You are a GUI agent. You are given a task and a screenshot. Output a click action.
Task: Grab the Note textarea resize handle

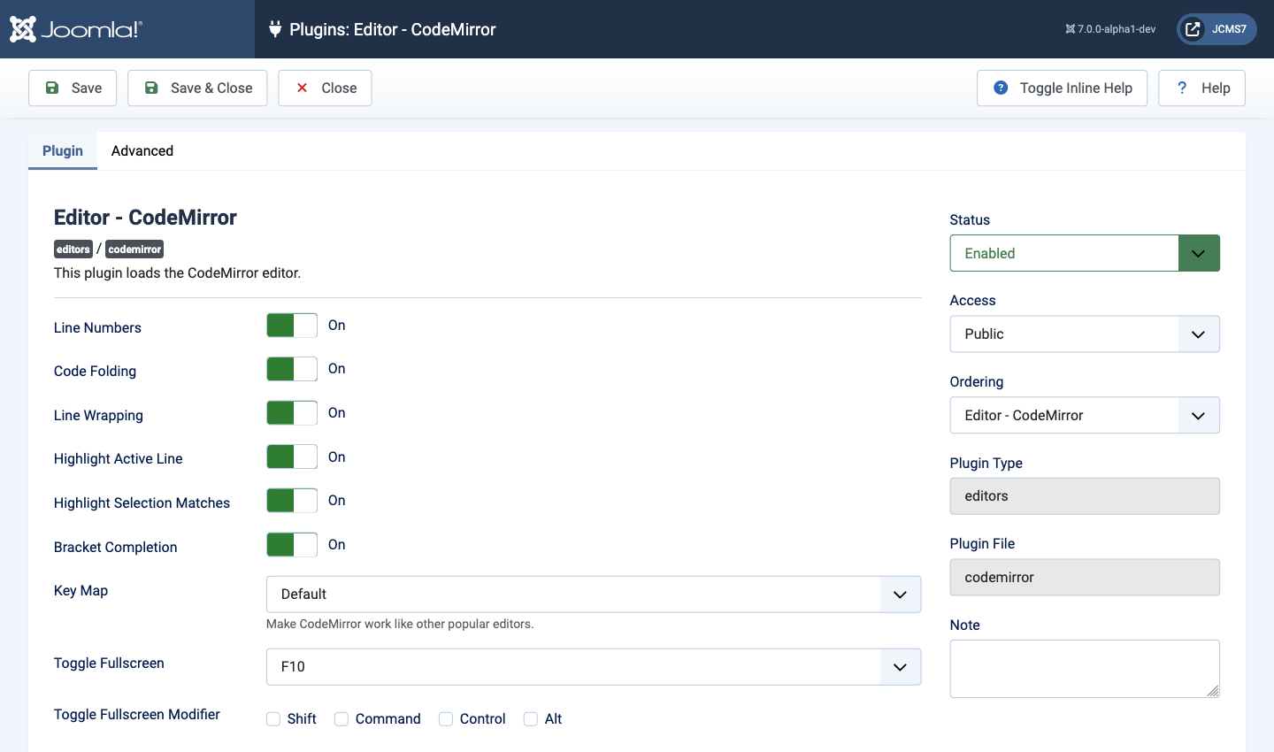pos(1212,690)
